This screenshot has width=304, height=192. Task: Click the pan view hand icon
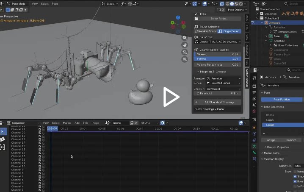[x=185, y=45]
